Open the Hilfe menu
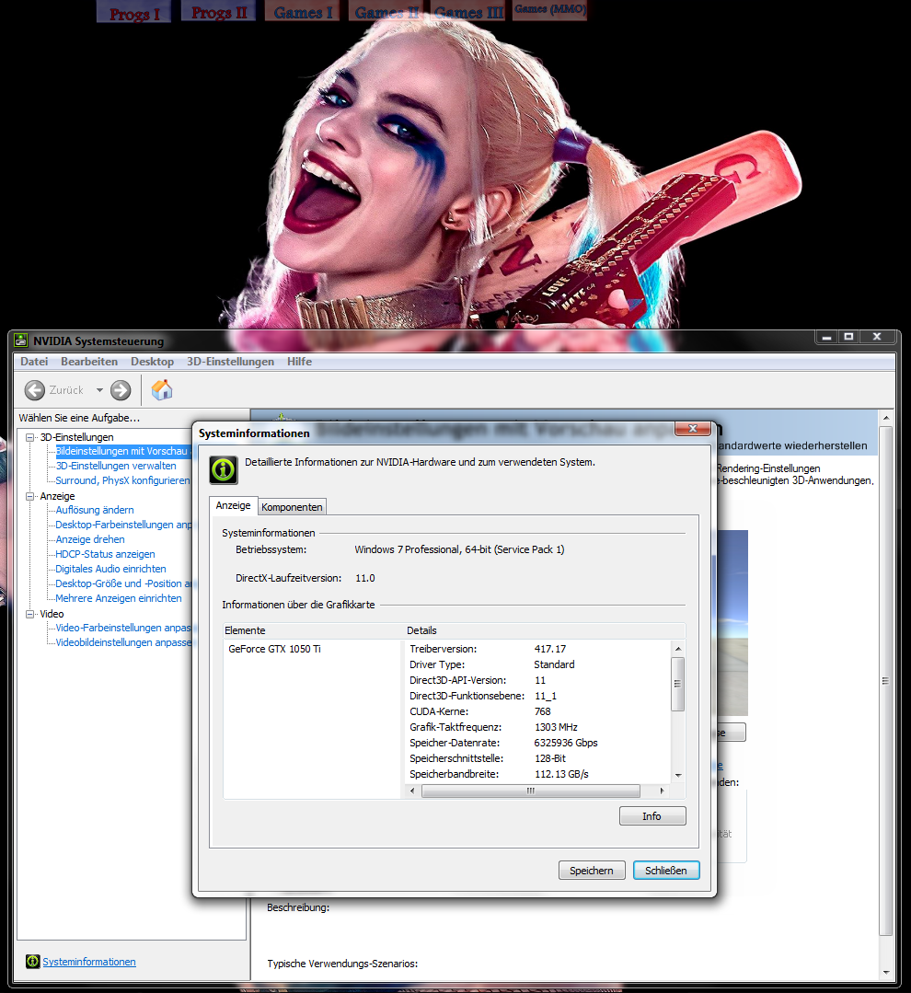 click(299, 361)
